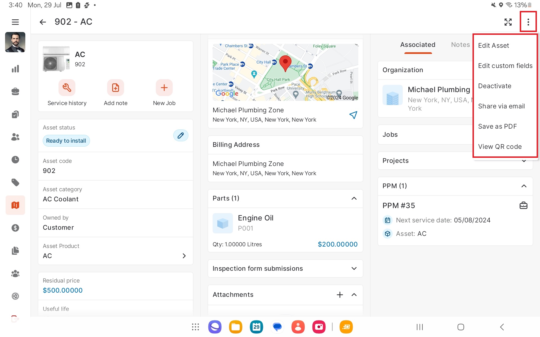This screenshot has width=540, height=337.
Task: Open the briefcase icon on PPM #35
Action: [523, 206]
